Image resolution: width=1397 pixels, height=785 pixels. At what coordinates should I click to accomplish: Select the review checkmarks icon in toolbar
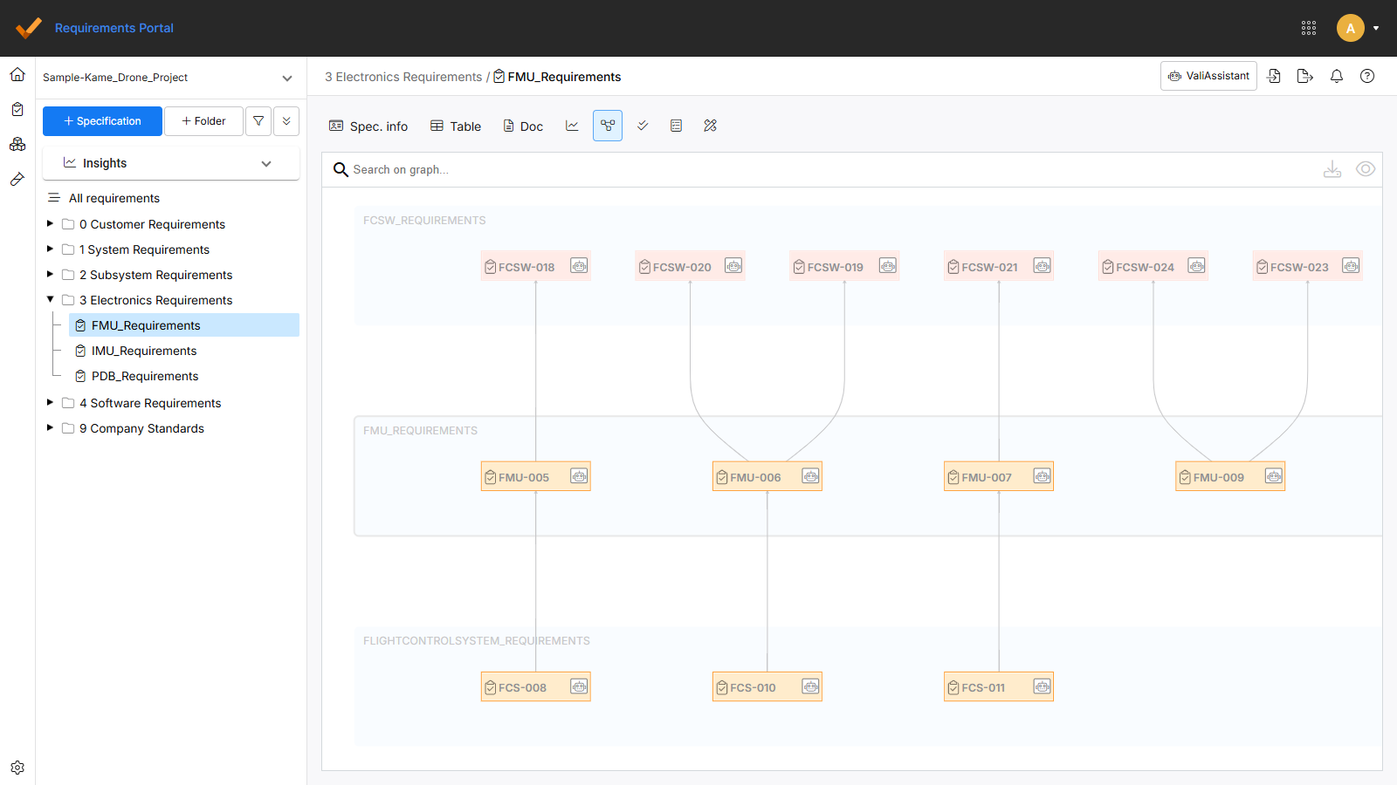643,126
